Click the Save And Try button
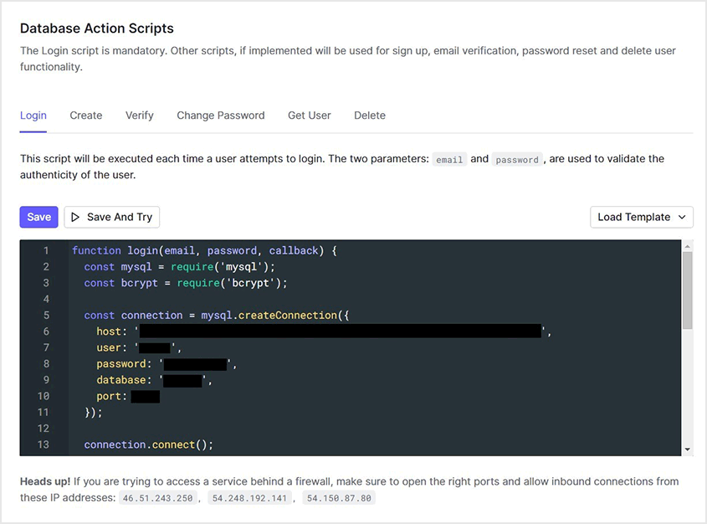 coord(111,217)
